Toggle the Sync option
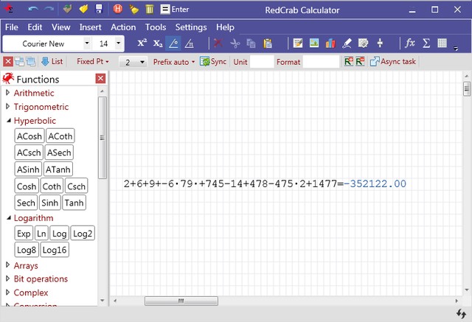Viewport: 472px width, 322px height. click(213, 62)
